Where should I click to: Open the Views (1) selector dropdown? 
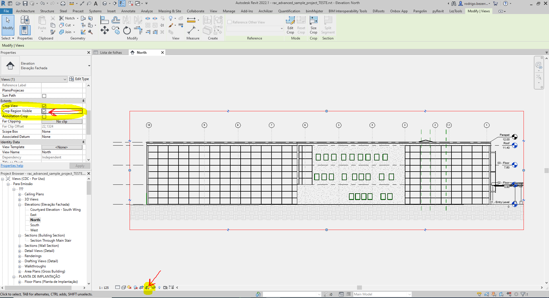[64, 79]
